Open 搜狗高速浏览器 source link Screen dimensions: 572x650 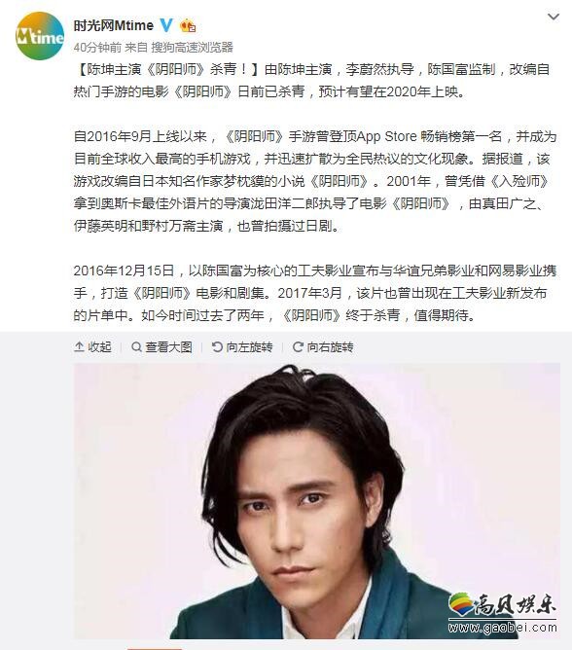[192, 48]
